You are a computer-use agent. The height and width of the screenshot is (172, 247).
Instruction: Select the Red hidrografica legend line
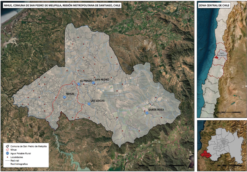7,164
